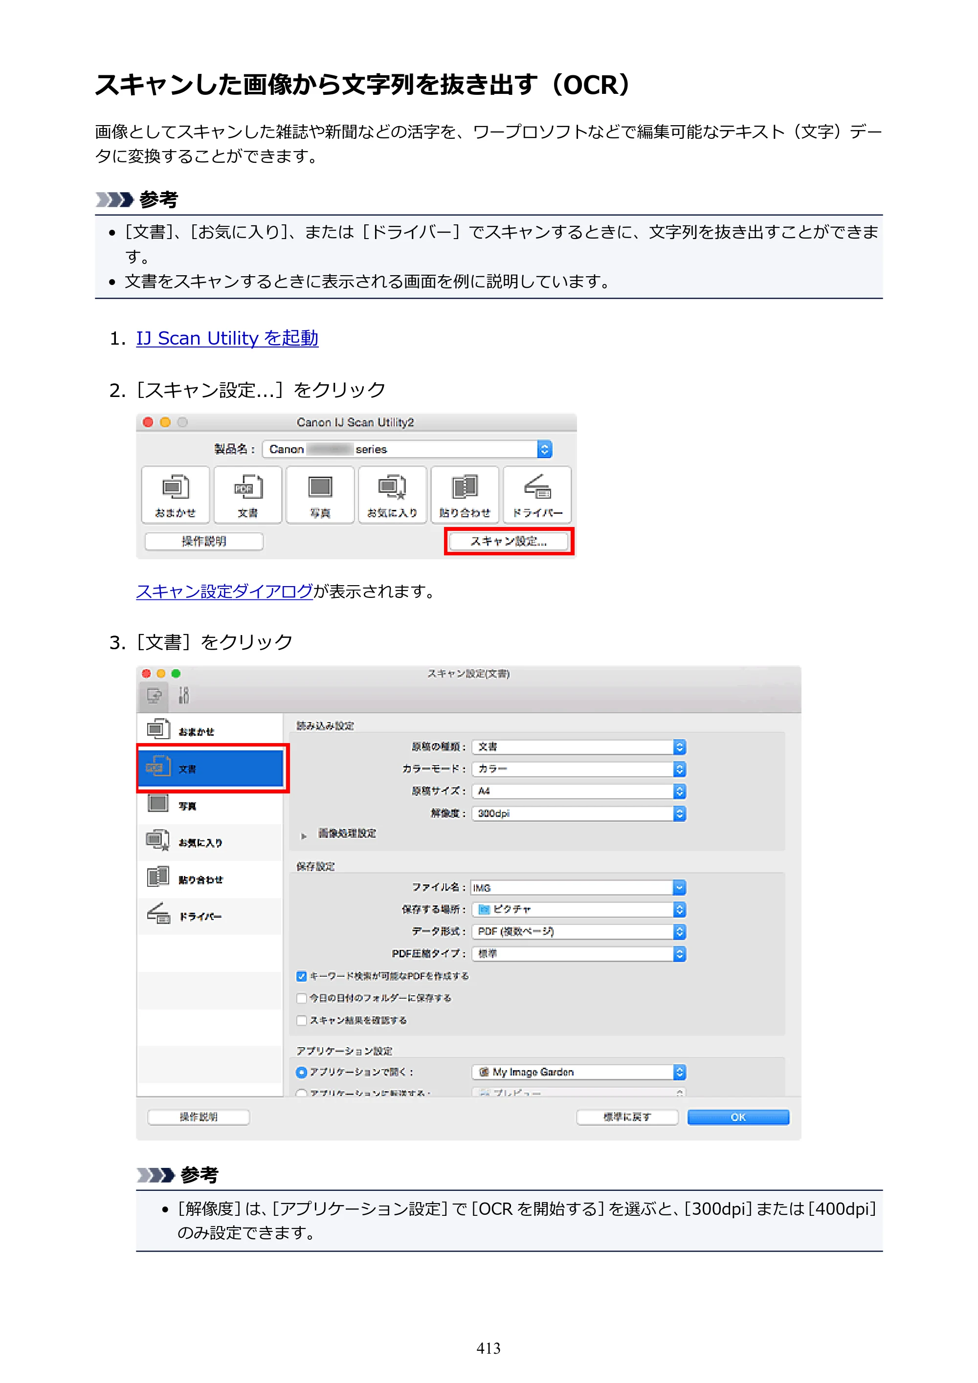Screen dimensions: 978x1383
Task: Click the 標準に戻す button
Action: (x=627, y=1117)
